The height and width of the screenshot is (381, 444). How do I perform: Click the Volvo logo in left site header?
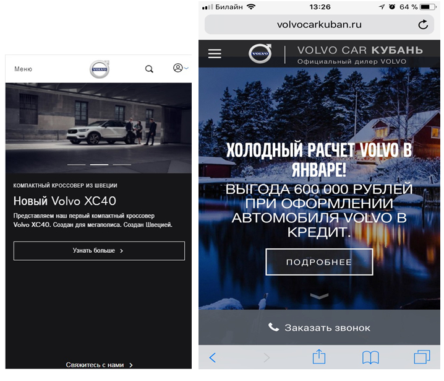99,69
